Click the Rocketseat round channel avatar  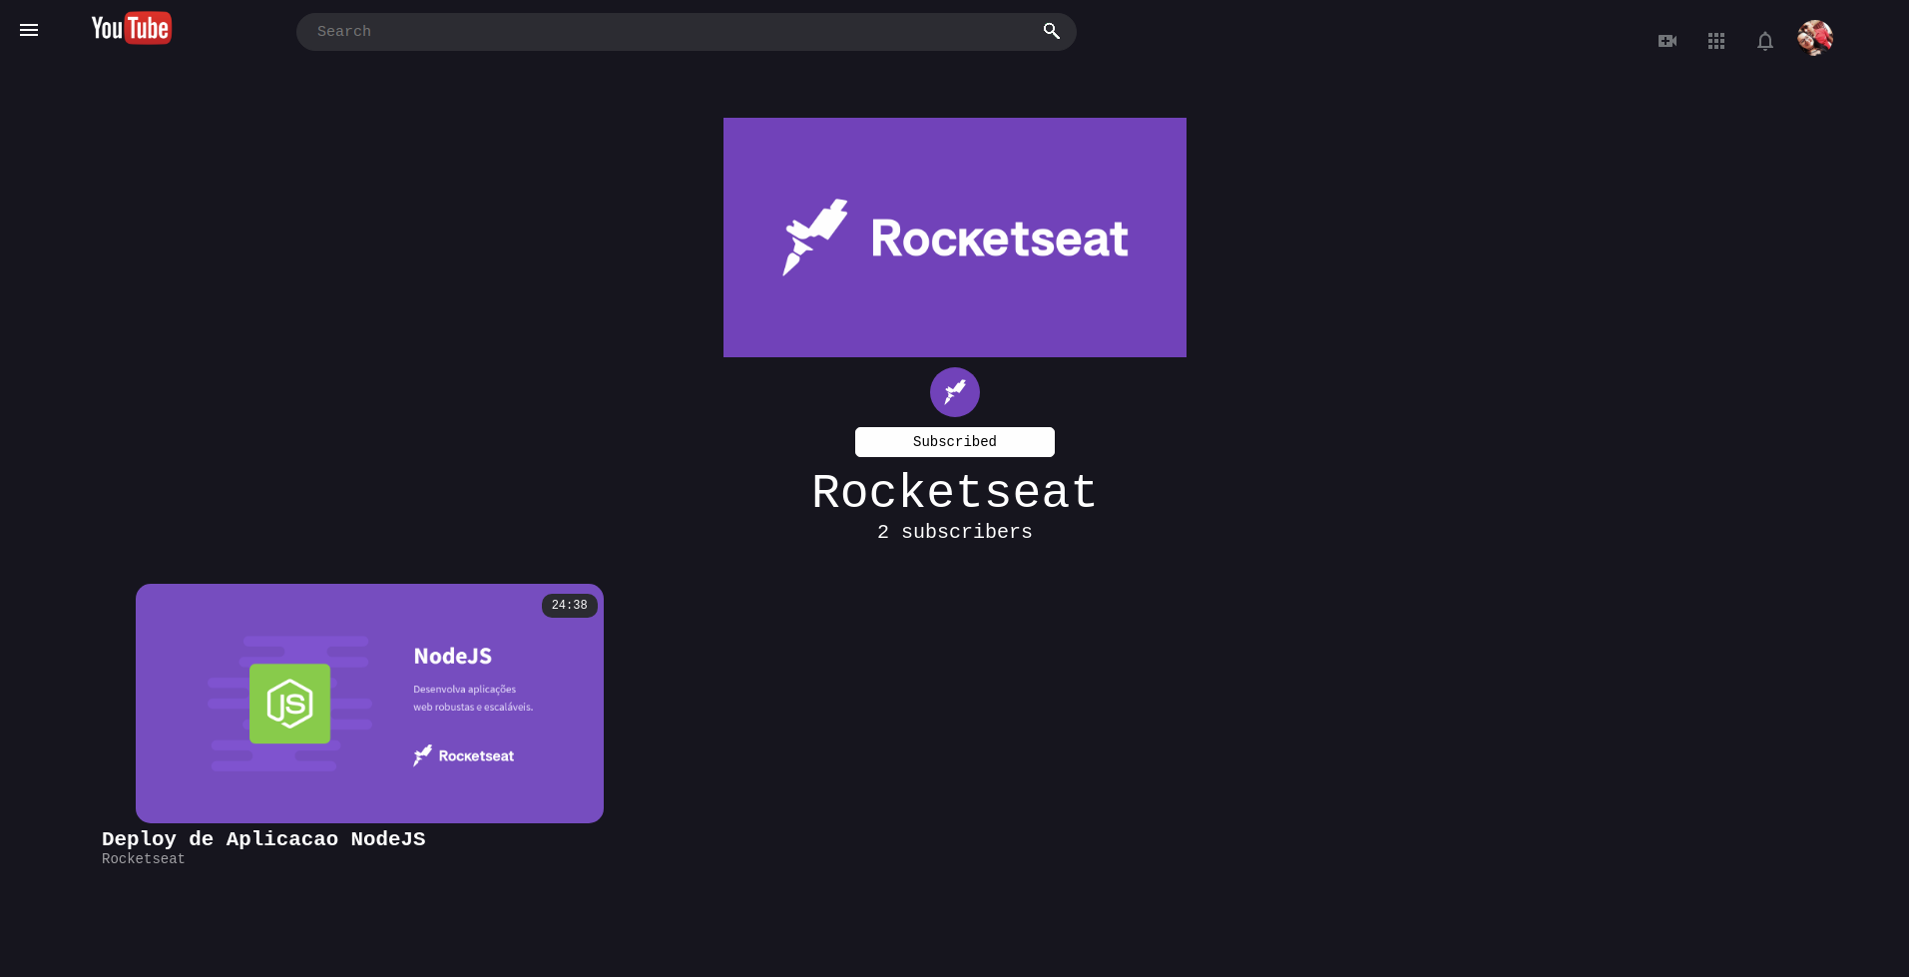955,392
